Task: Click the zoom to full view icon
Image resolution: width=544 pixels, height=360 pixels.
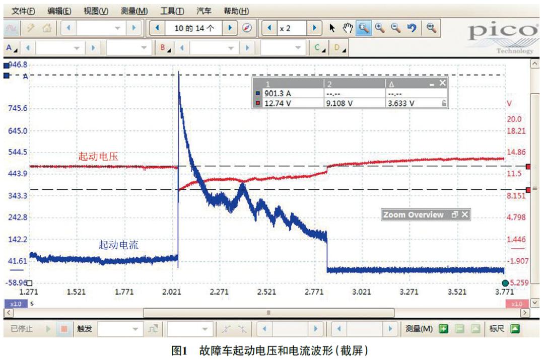Action: point(431,28)
